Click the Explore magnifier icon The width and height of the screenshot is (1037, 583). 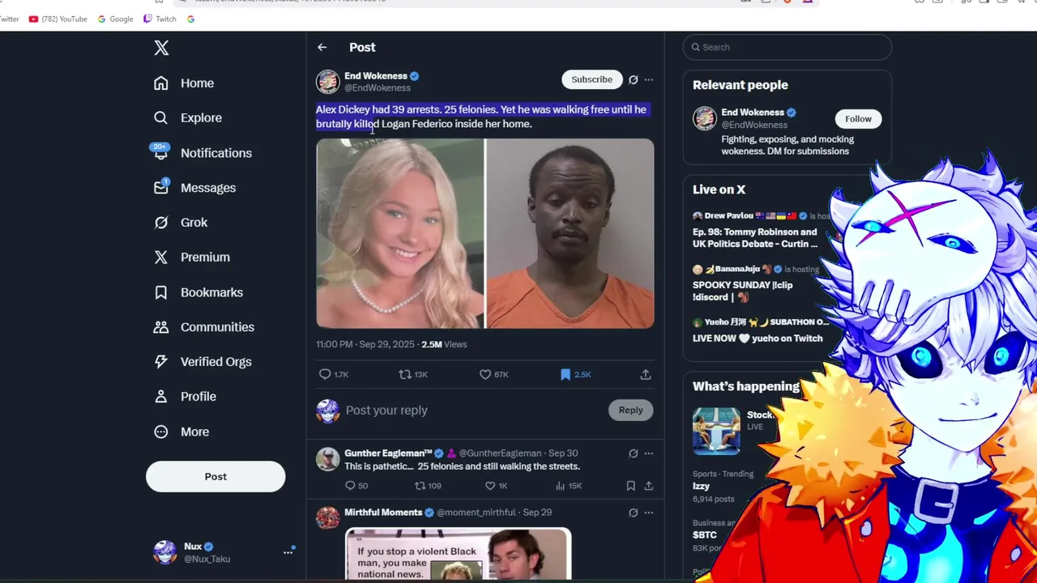pyautogui.click(x=161, y=118)
